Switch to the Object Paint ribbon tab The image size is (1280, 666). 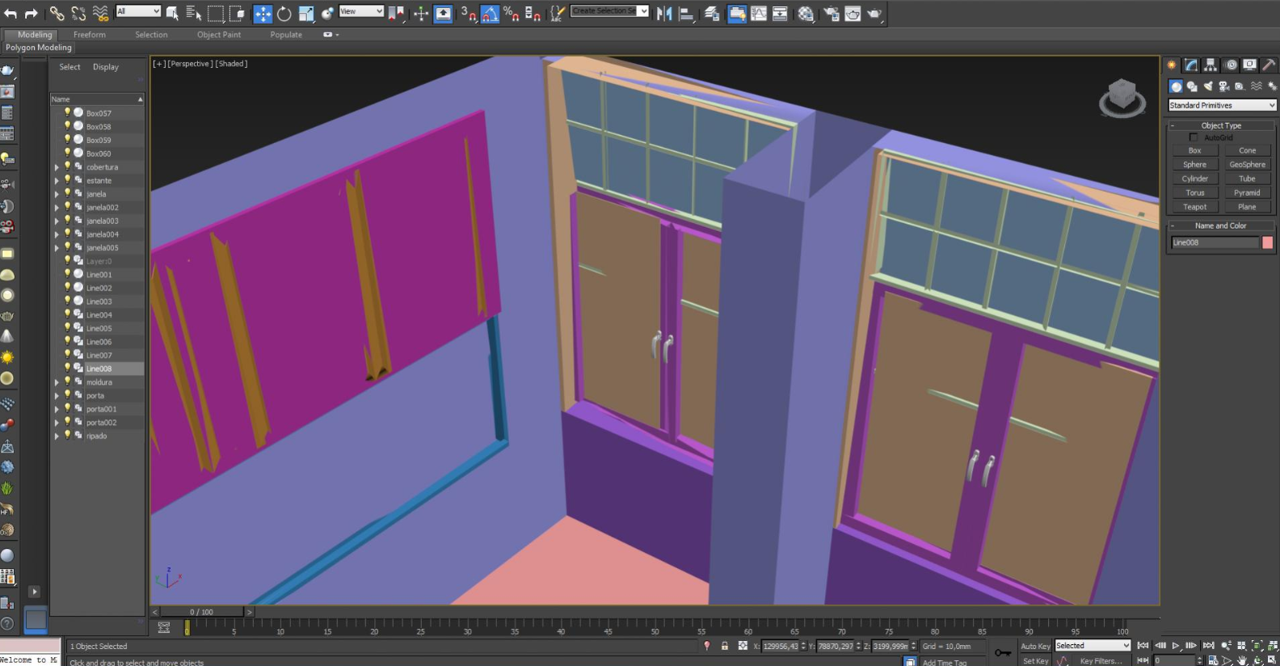(x=219, y=35)
